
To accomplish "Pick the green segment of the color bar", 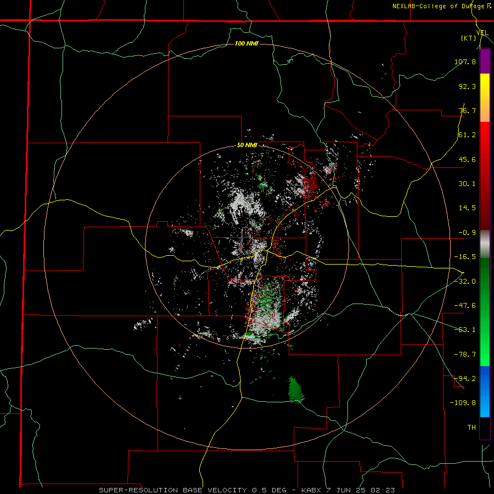I will point(485,312).
